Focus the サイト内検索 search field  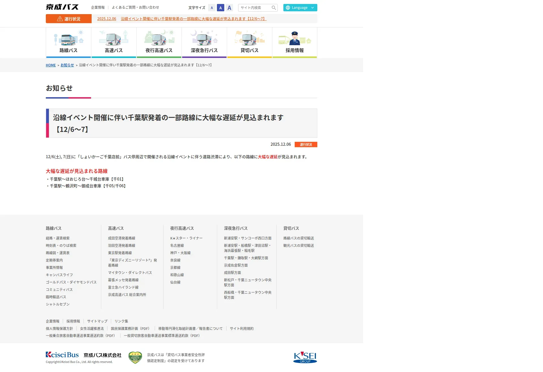pyautogui.click(x=255, y=8)
